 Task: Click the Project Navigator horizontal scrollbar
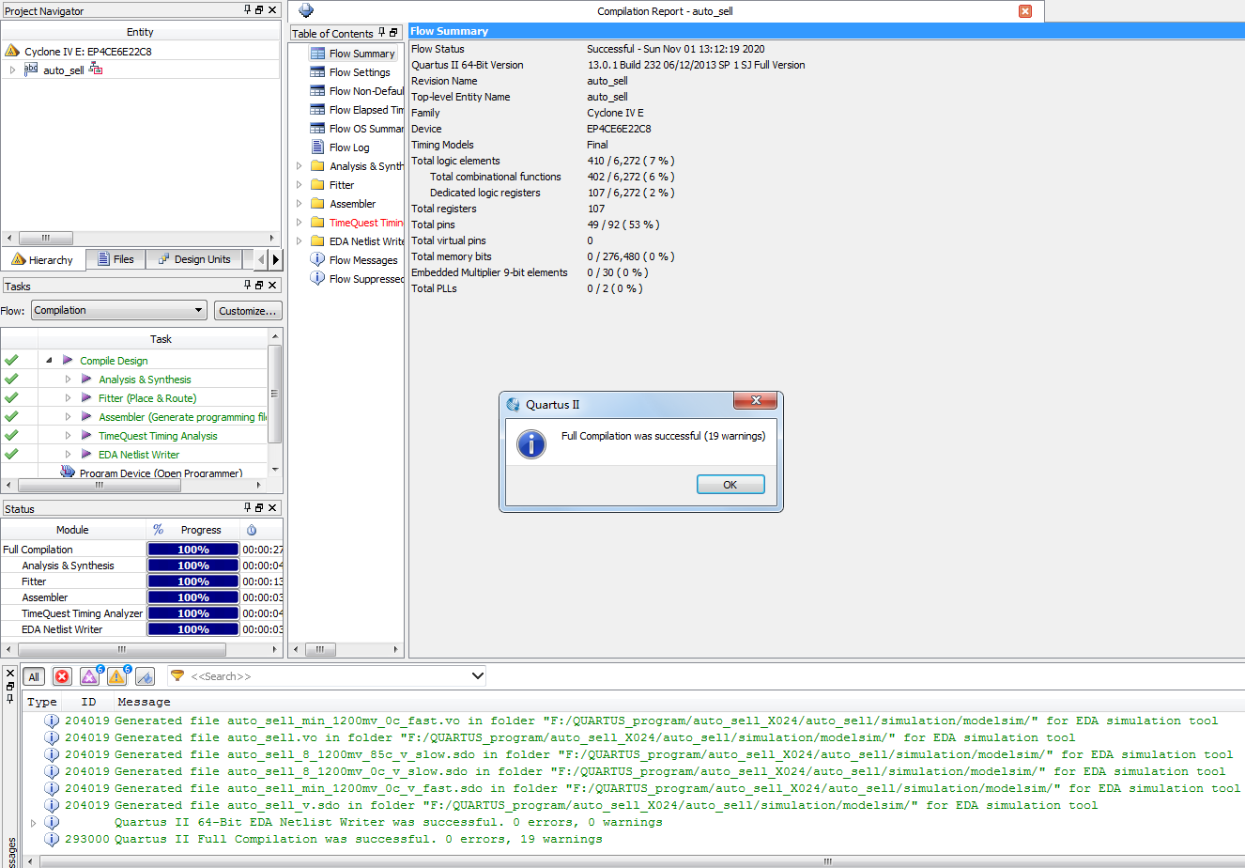click(x=47, y=238)
